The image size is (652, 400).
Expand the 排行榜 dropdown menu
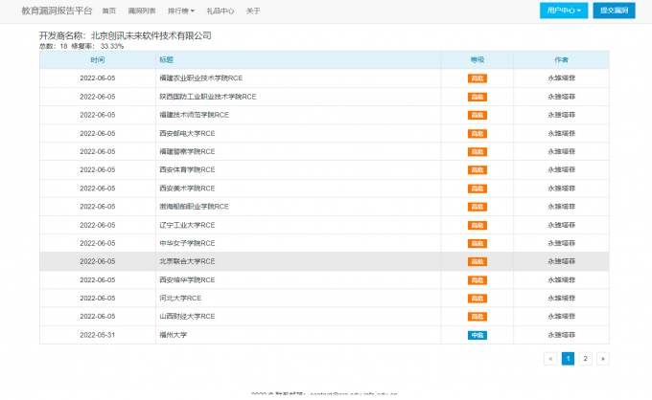click(x=181, y=11)
